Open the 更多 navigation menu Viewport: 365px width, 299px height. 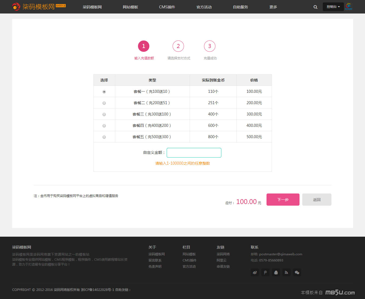point(273,7)
